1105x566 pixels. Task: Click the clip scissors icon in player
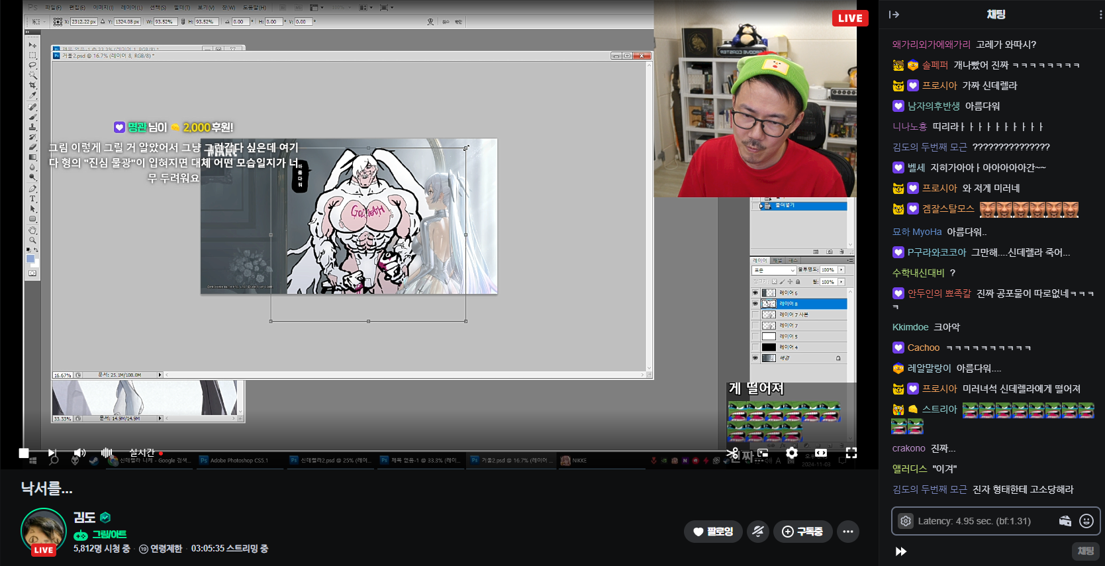click(732, 453)
